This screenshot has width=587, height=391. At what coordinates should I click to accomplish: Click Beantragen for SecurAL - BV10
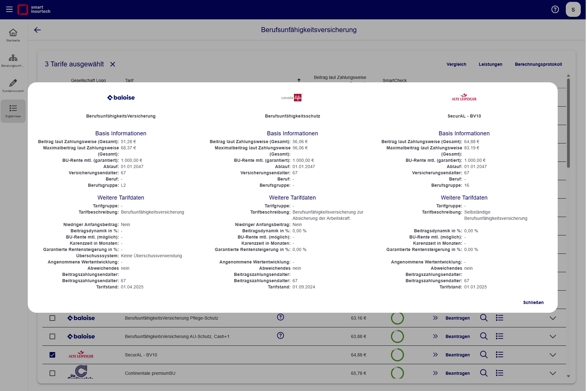(458, 355)
